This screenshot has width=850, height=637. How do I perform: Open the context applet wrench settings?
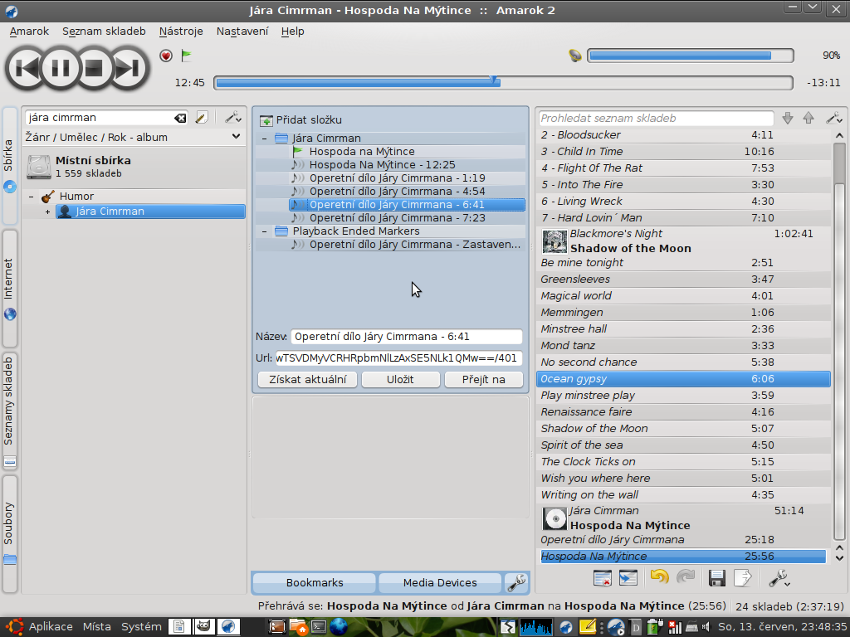tap(516, 583)
